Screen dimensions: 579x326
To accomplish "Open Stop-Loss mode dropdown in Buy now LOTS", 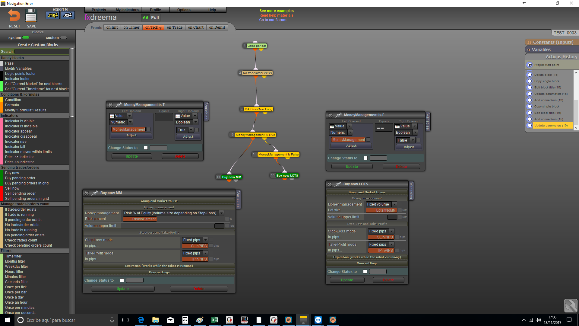I will 392,231.
